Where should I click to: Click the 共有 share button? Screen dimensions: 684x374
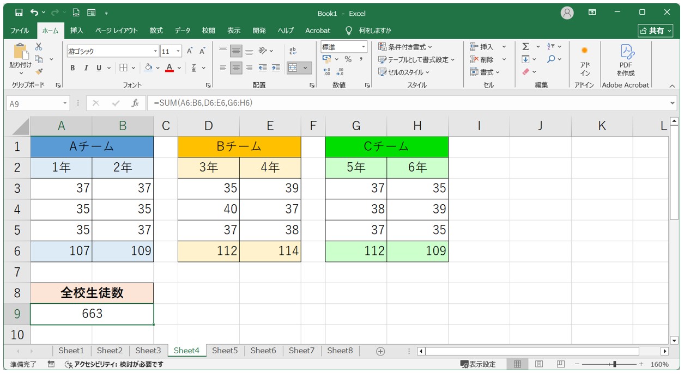pos(656,30)
